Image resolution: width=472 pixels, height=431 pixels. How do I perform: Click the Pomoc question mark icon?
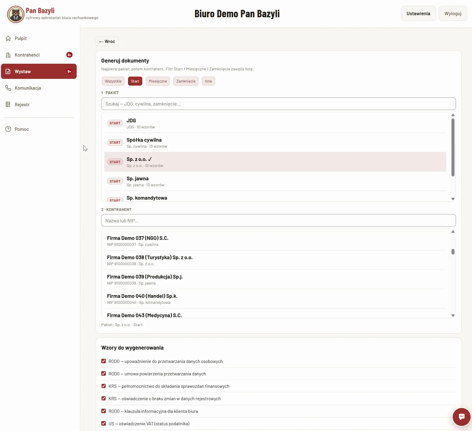[x=8, y=129]
